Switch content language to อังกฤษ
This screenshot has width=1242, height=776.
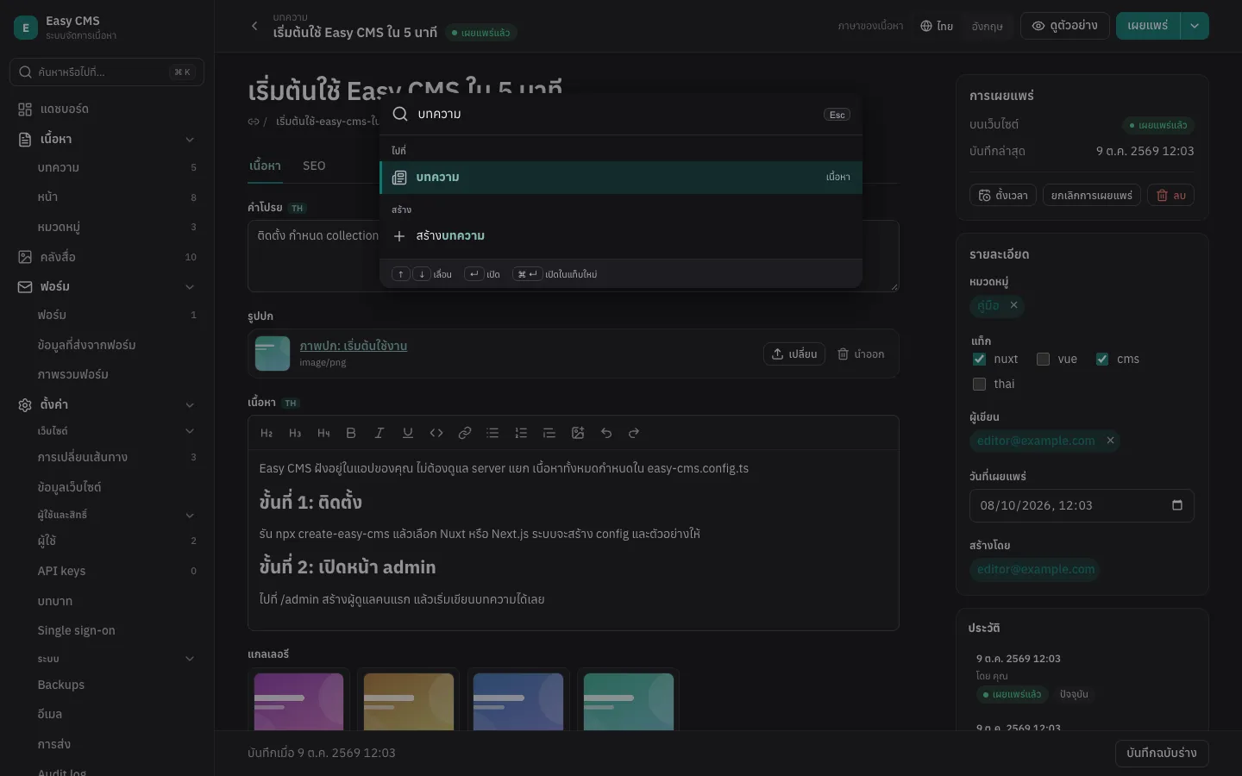click(x=987, y=26)
